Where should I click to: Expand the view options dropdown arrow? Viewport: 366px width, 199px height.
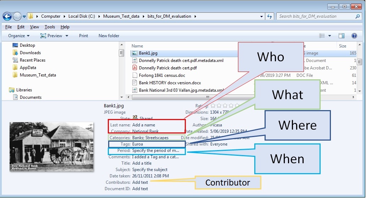coord(329,36)
